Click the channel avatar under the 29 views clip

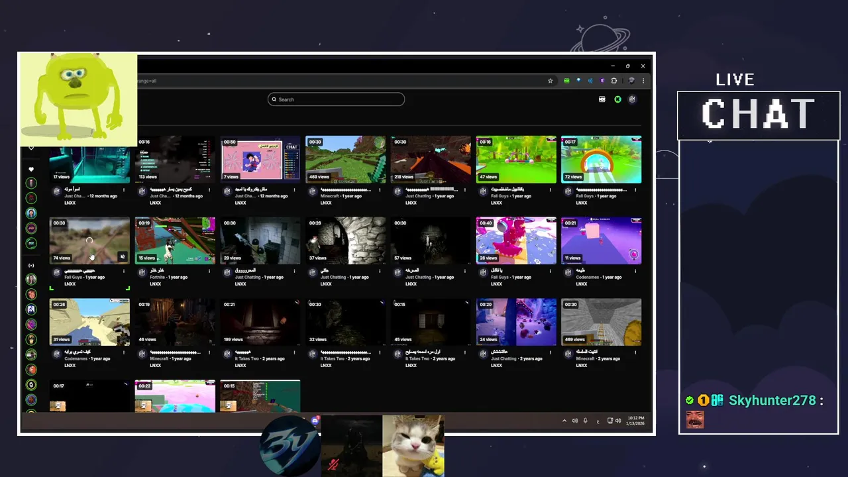tap(227, 272)
